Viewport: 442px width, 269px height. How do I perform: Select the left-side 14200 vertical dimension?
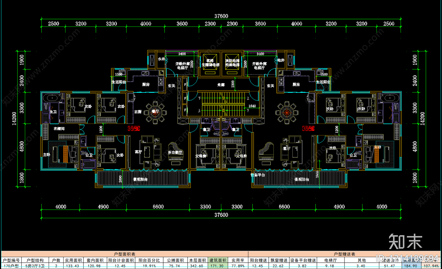[x=14, y=118]
